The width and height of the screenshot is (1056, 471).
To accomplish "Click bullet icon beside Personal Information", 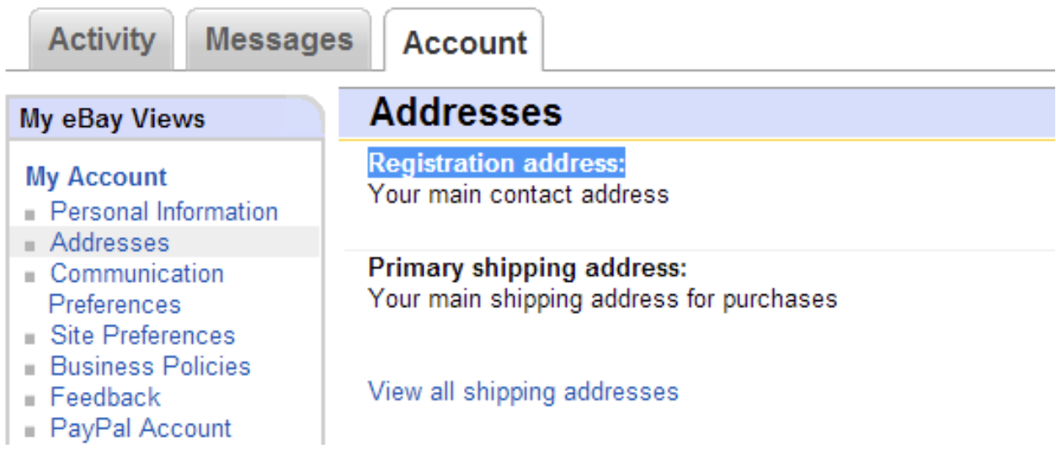I will pos(31,215).
